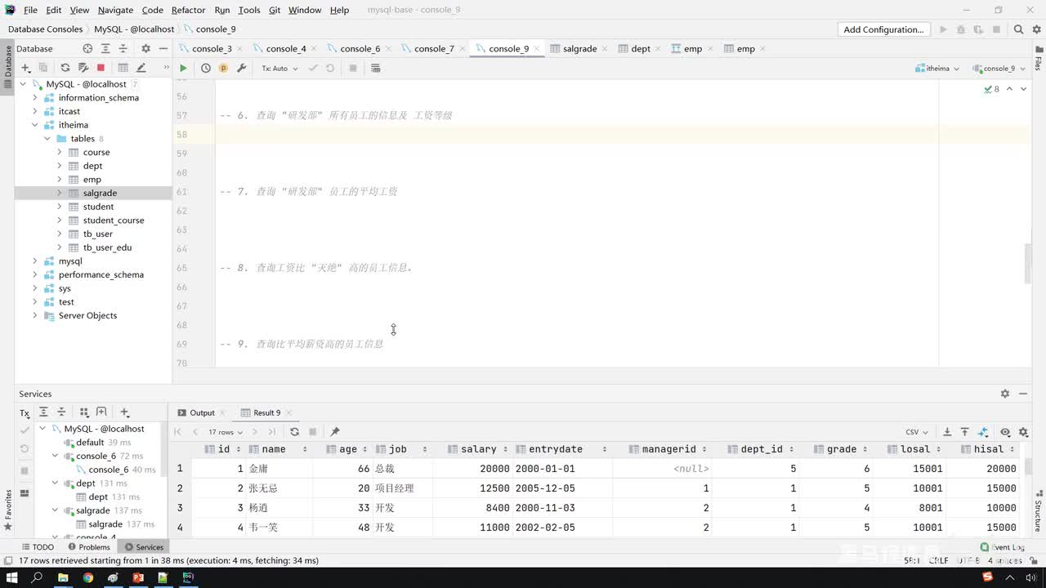Viewport: 1046px width, 588px height.
Task: Toggle the Files tool window side tab
Action: [1038, 60]
